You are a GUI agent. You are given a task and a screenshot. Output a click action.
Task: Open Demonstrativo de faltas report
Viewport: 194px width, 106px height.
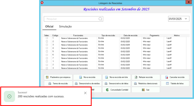(x=117, y=83)
